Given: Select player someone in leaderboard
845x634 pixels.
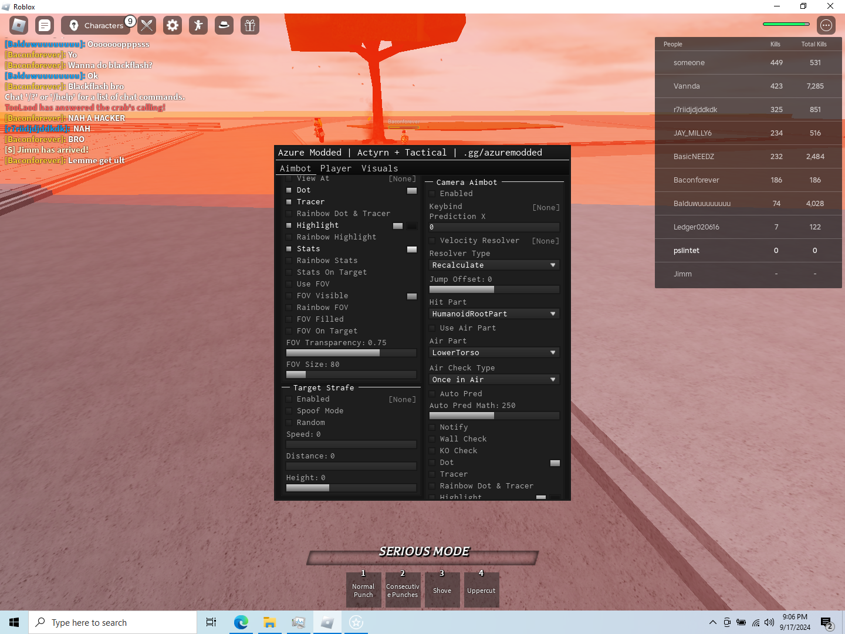Looking at the screenshot, I should pyautogui.click(x=748, y=63).
